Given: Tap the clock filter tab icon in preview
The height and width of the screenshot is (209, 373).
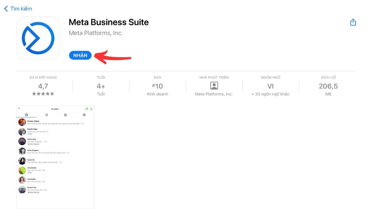Looking at the screenshot, I should 47,115.
